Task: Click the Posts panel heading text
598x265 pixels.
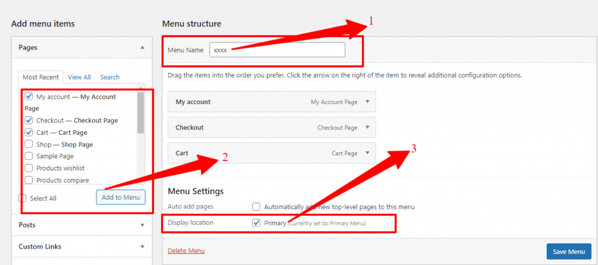Action: pyautogui.click(x=27, y=225)
